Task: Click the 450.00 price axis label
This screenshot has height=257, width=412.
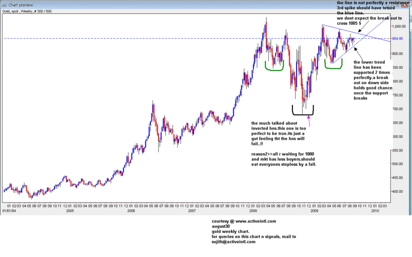Action: (397, 177)
